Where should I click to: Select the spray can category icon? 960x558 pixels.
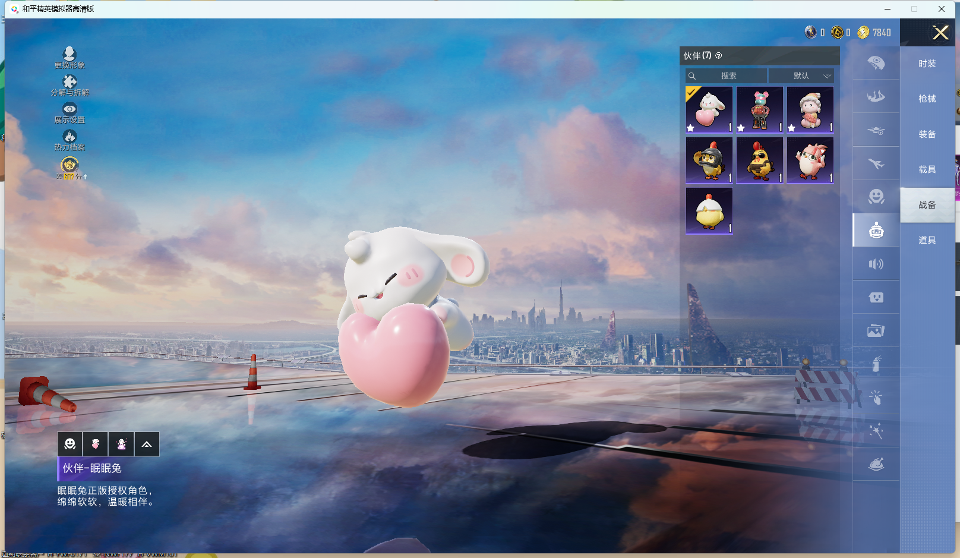pyautogui.click(x=876, y=364)
